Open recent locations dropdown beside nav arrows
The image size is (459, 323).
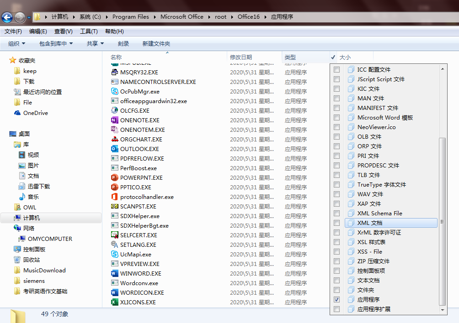[x=29, y=17]
